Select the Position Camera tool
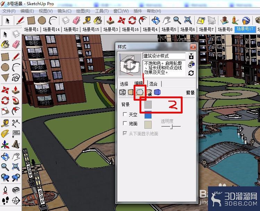Viewport: 260px width, 211px height. tap(5, 190)
